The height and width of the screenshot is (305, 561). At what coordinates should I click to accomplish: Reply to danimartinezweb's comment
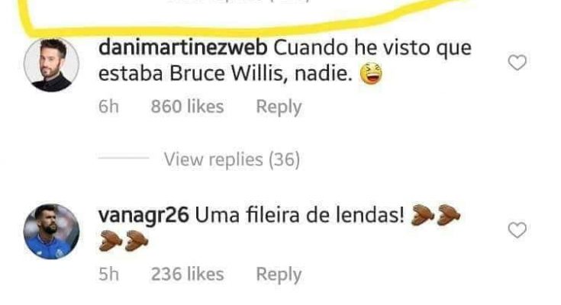coord(279,107)
